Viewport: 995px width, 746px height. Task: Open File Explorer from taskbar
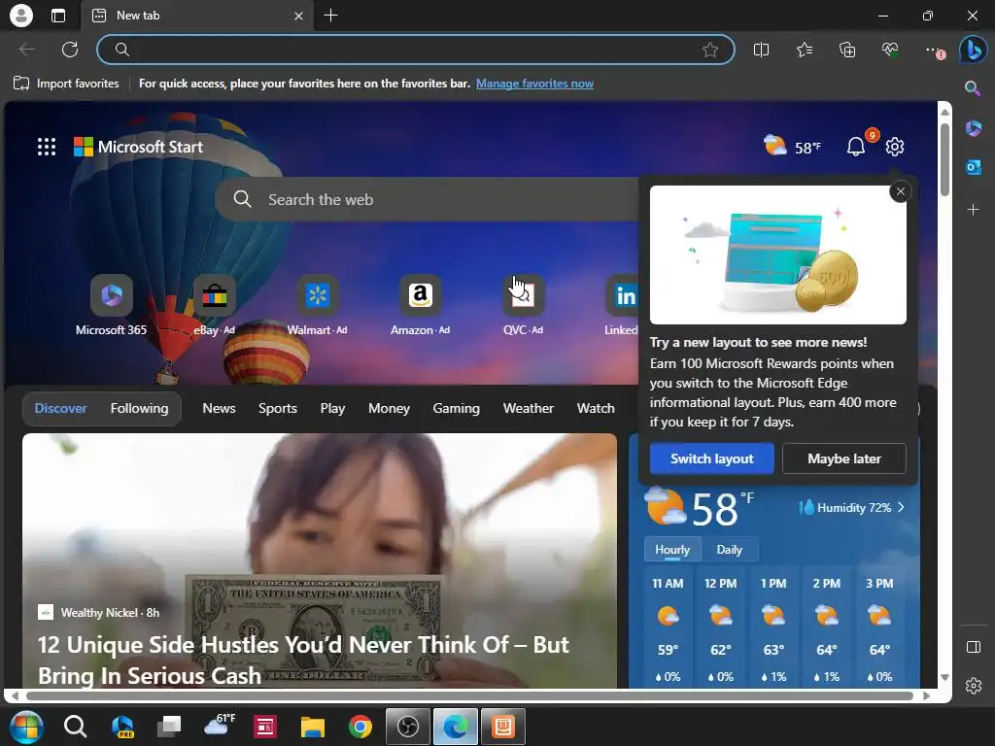point(312,727)
